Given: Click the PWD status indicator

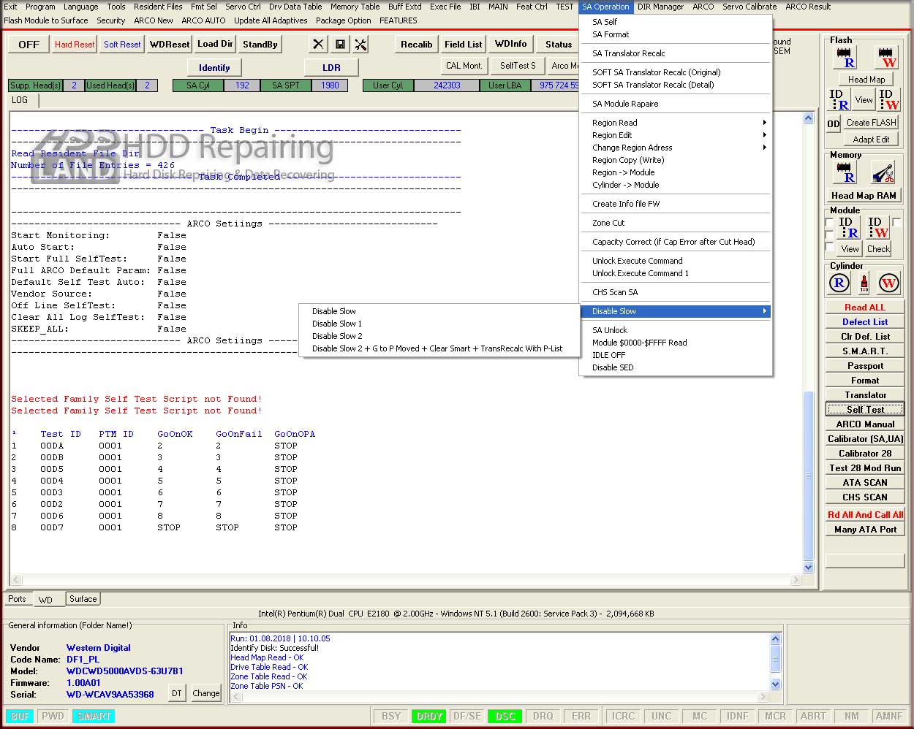Looking at the screenshot, I should tap(53, 717).
